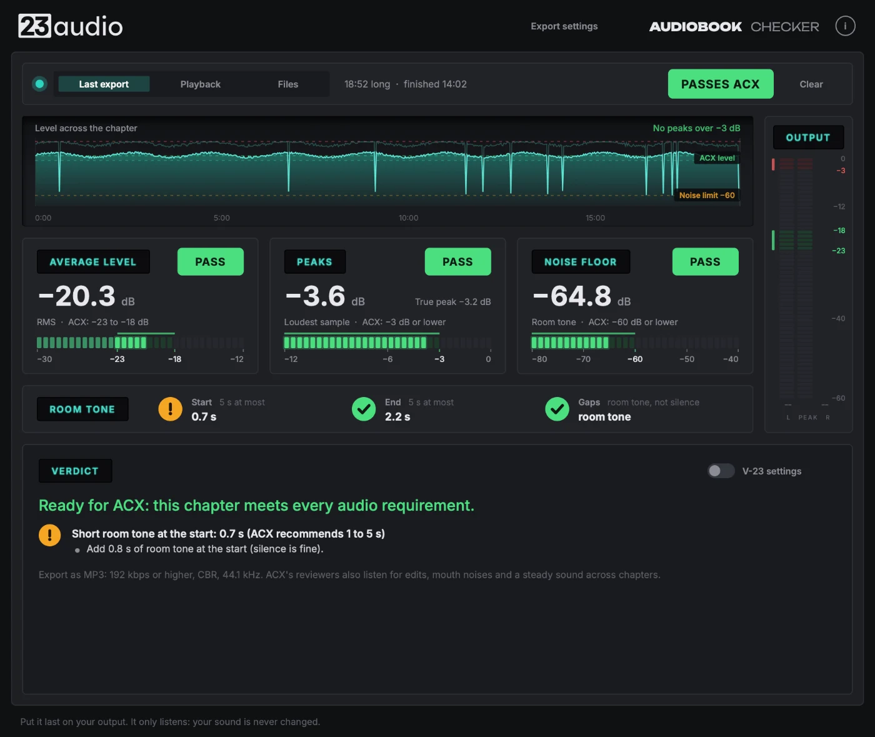Click the End room tone checkmark icon
The image size is (875, 737).
pyautogui.click(x=364, y=409)
